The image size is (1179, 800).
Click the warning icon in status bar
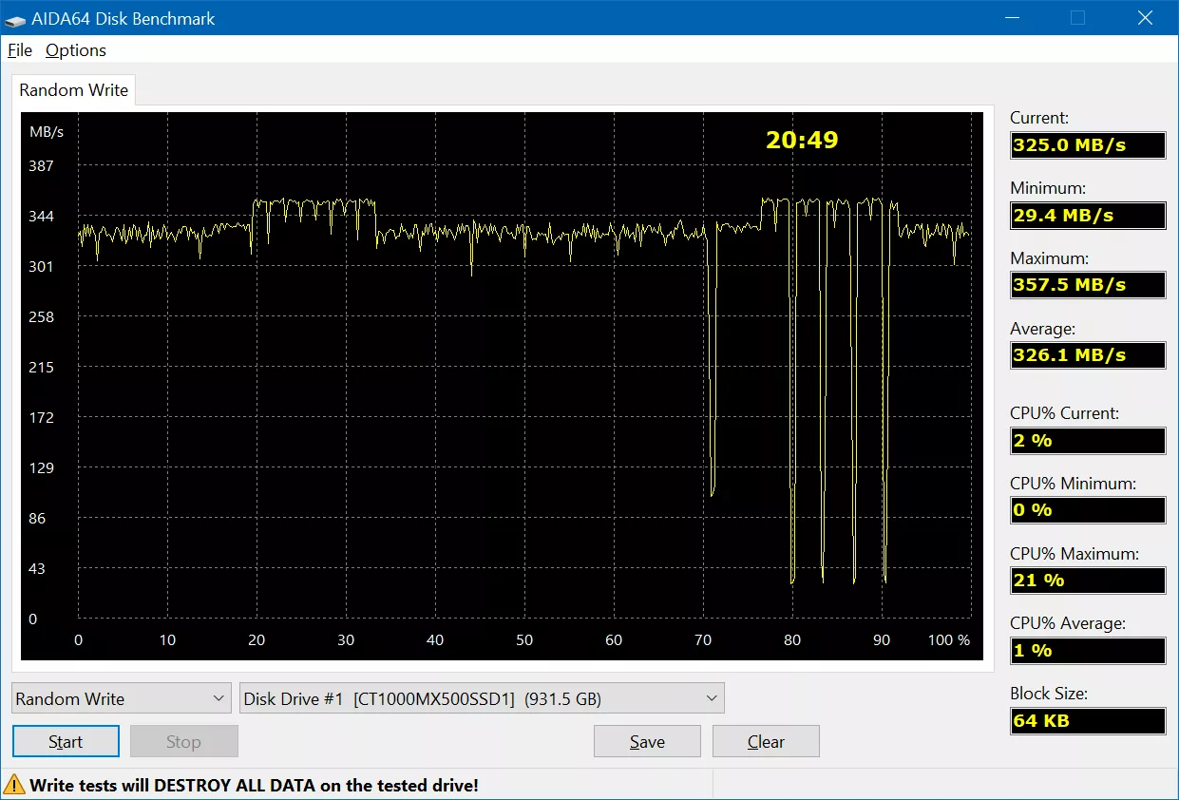click(15, 785)
